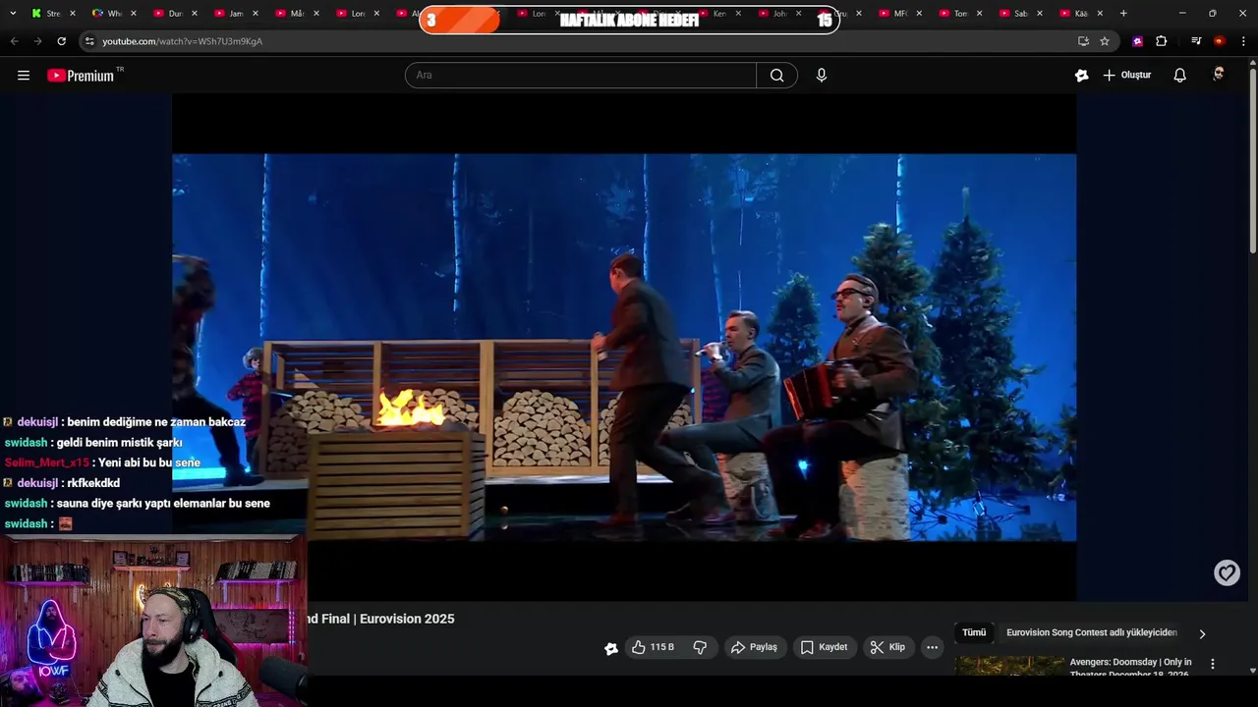The height and width of the screenshot is (707, 1258).
Task: Click chat message starting 'sauna diye şarkı'
Action: (x=163, y=504)
